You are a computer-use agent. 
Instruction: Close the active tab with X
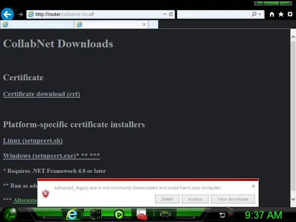tap(144, 24)
